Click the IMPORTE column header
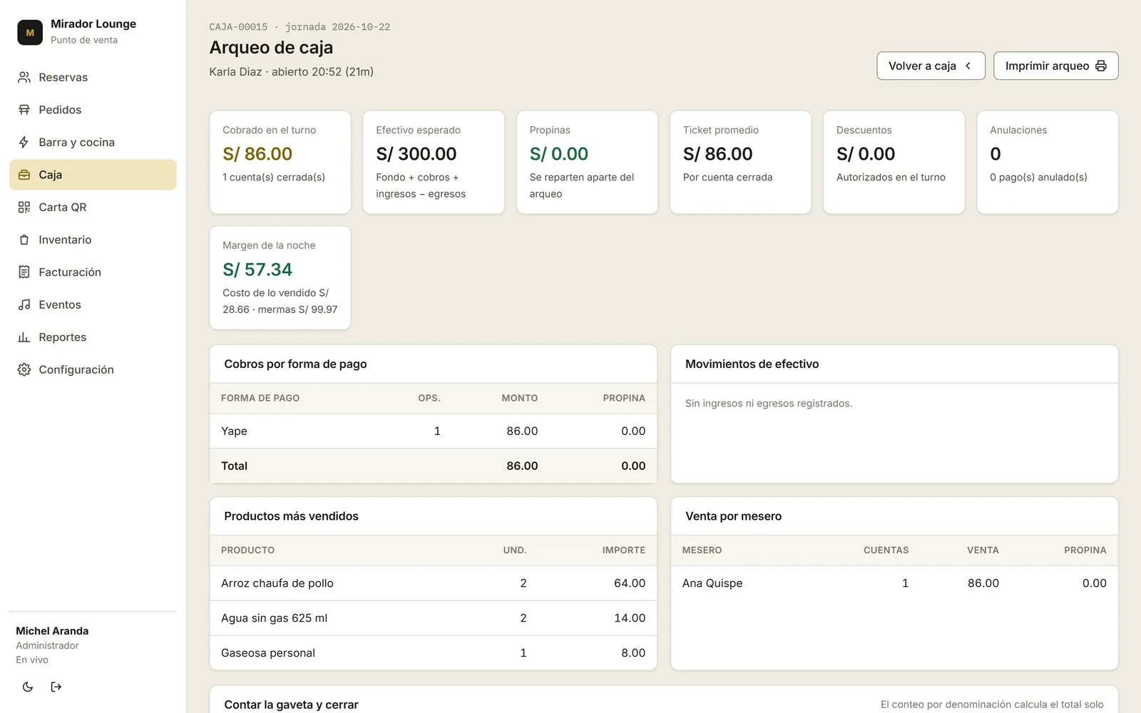The height and width of the screenshot is (713, 1141). [x=623, y=550]
